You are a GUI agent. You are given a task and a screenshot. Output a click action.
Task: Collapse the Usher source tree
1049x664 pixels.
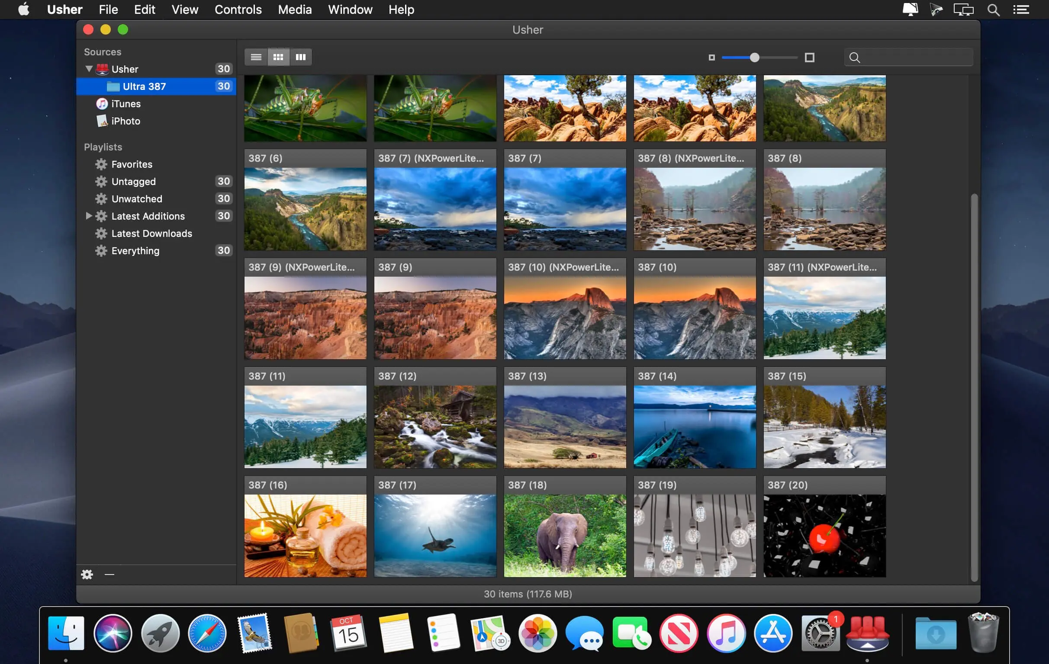coord(89,69)
